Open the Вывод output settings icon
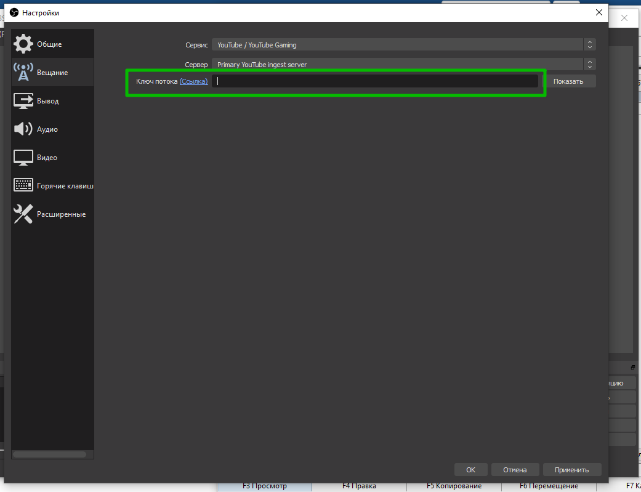 [23, 101]
